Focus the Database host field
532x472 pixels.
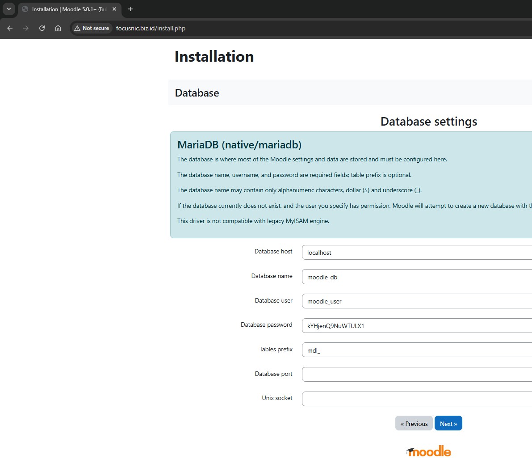pos(415,252)
